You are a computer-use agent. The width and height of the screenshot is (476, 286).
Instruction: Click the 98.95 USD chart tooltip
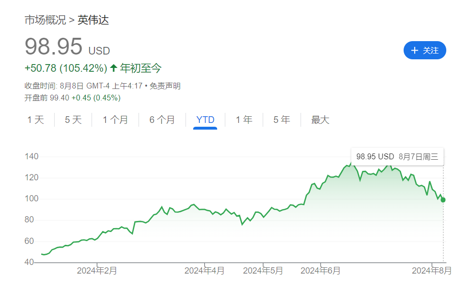click(x=397, y=157)
